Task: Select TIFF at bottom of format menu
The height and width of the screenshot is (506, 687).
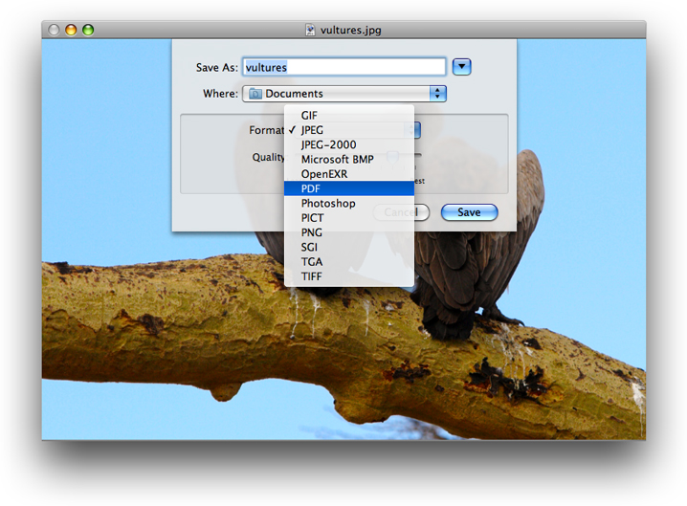Action: pos(311,276)
